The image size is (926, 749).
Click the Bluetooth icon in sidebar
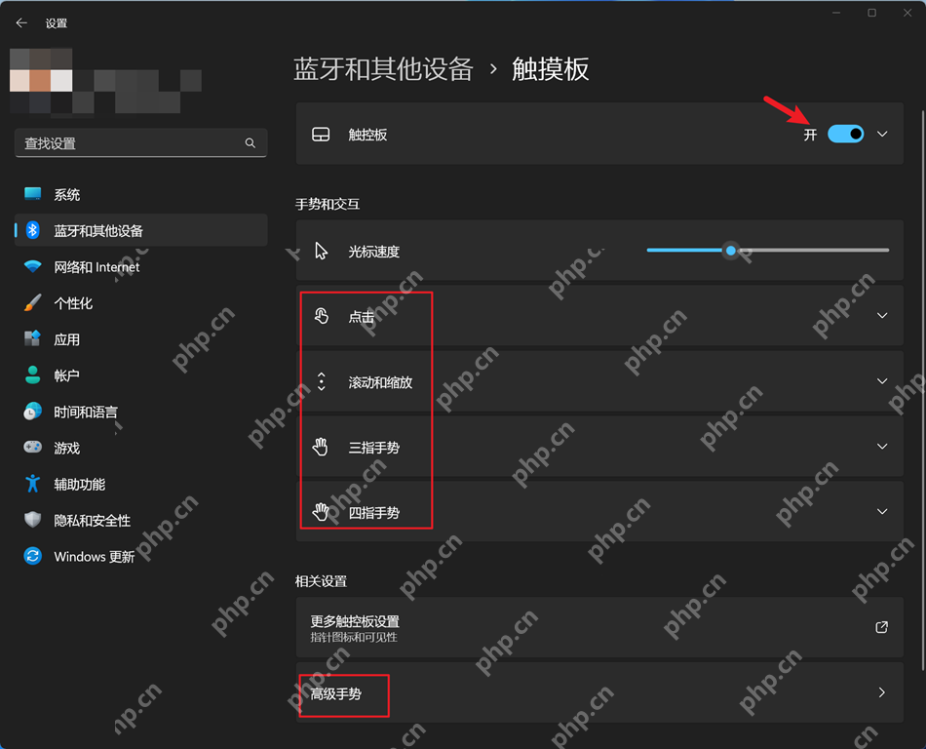(x=33, y=230)
